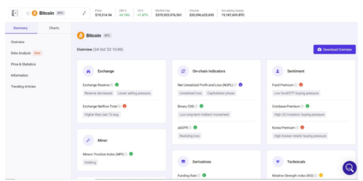This screenshot has height=181, width=363.
Task: Click the Lower selling pressure tag
Action: pos(134,93)
